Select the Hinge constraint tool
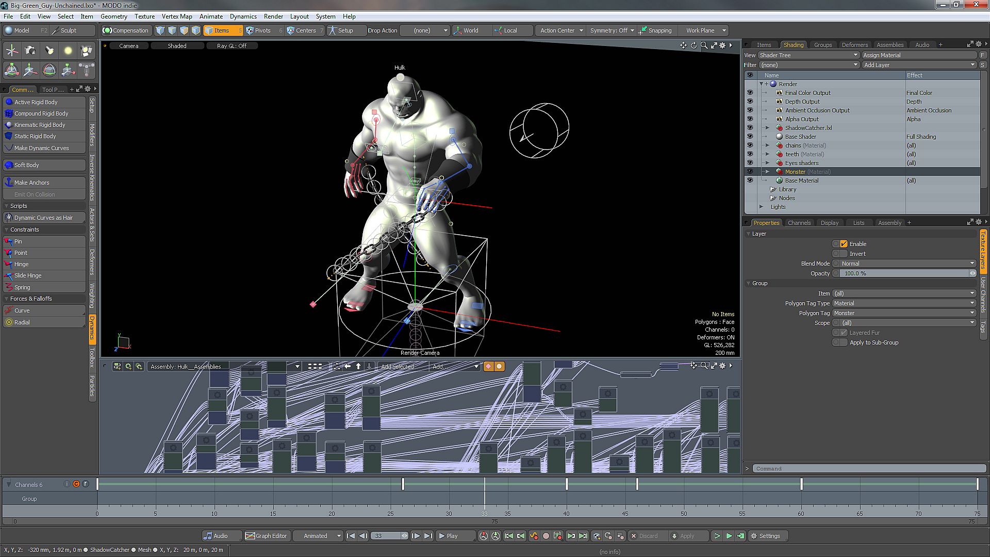The image size is (990, 557). click(x=21, y=264)
